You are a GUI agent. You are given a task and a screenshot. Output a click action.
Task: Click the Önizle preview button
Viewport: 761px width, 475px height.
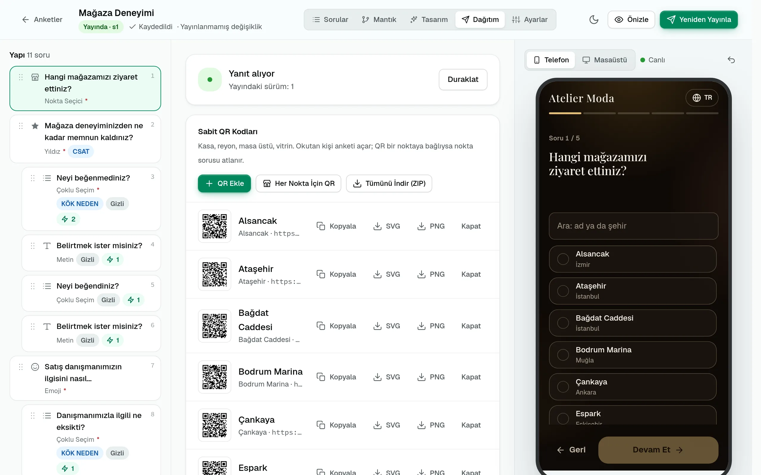click(631, 20)
